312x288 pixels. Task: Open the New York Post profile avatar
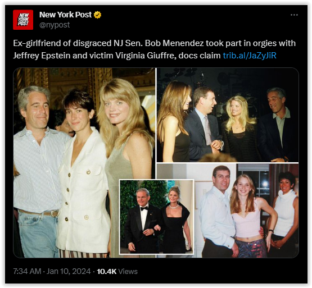point(23,20)
